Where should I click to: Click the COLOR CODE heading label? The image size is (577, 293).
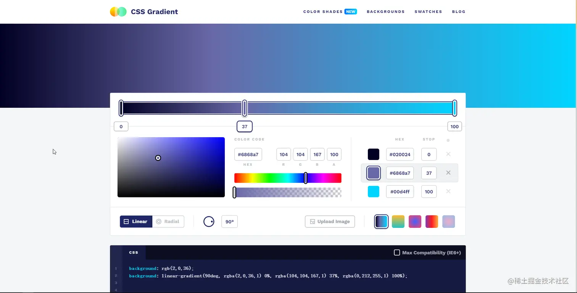[249, 139]
